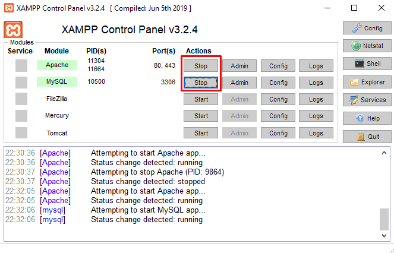Image resolution: width=394 pixels, height=253 pixels.
Task: Open FileZilla Logs menu
Action: click(316, 99)
